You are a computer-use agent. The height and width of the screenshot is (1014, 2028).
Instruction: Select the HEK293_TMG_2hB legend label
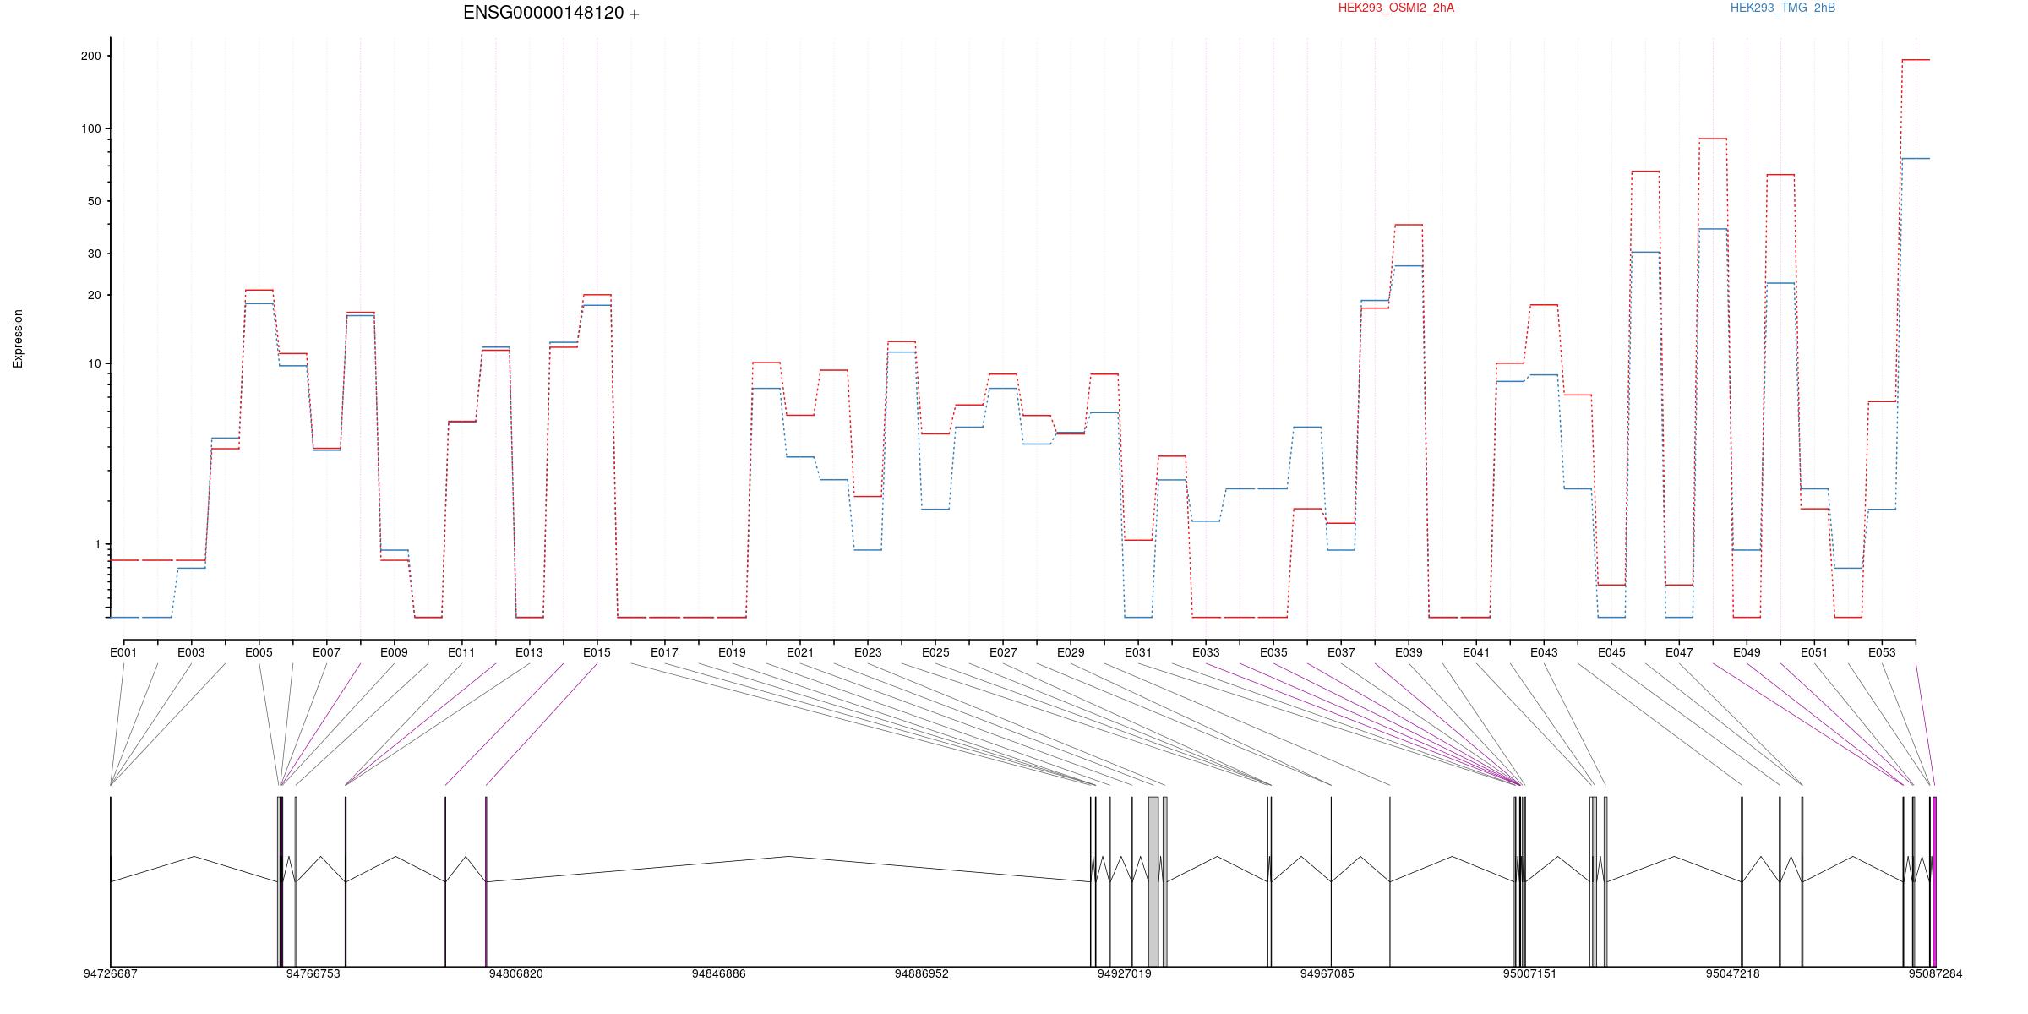[x=1783, y=8]
